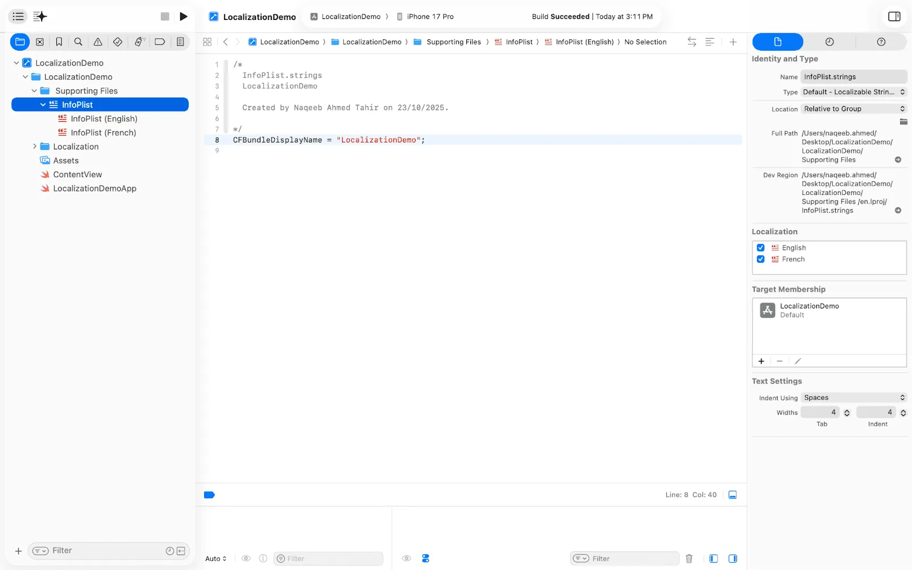This screenshot has height=570, width=912.
Task: Open the Issue navigator warning triangle
Action: (x=97, y=41)
